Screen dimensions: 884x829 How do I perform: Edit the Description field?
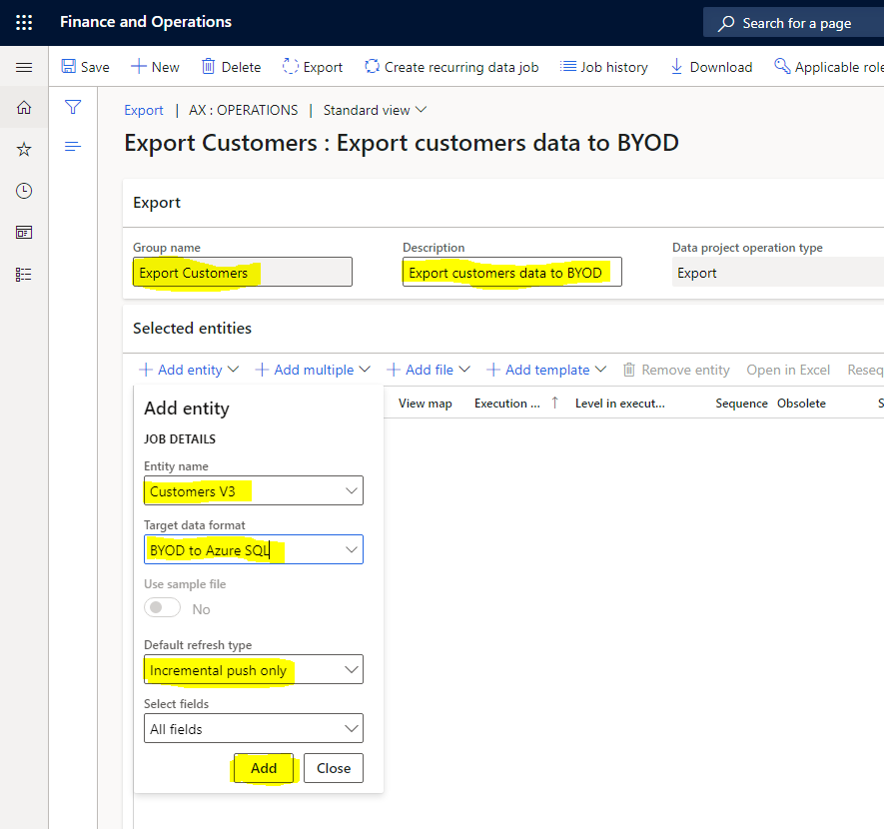coord(511,273)
